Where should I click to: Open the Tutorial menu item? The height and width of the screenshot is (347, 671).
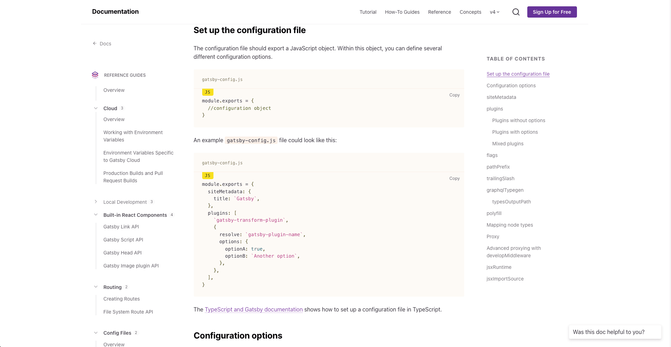(x=368, y=12)
